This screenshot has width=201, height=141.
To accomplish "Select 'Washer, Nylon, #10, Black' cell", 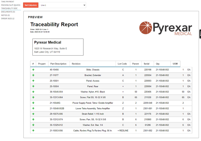I will click(93, 92).
